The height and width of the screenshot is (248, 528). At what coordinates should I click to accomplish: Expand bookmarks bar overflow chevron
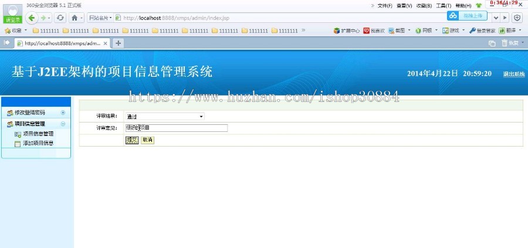(303, 30)
